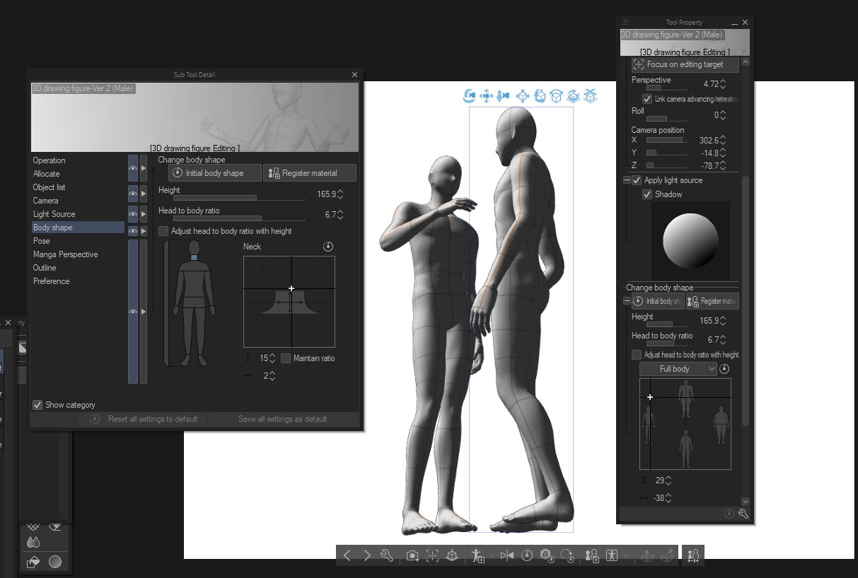Image resolution: width=858 pixels, height=578 pixels.
Task: Select the rotate on plane manipulator icon
Action: click(557, 95)
